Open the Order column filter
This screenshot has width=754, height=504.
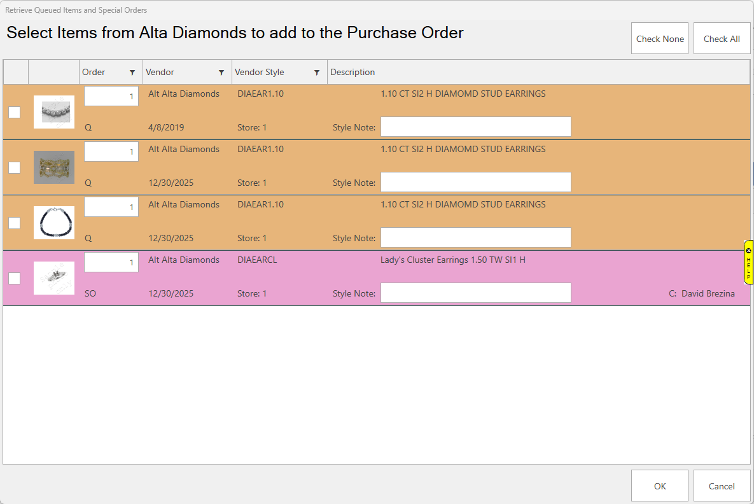(132, 73)
